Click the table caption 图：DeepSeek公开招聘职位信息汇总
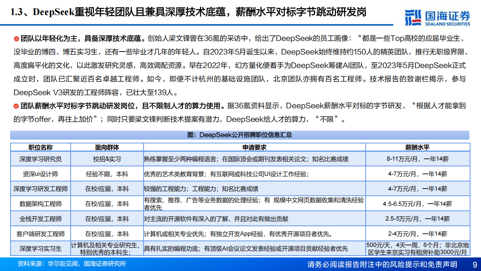This screenshot has height=271, width=481. (239, 135)
